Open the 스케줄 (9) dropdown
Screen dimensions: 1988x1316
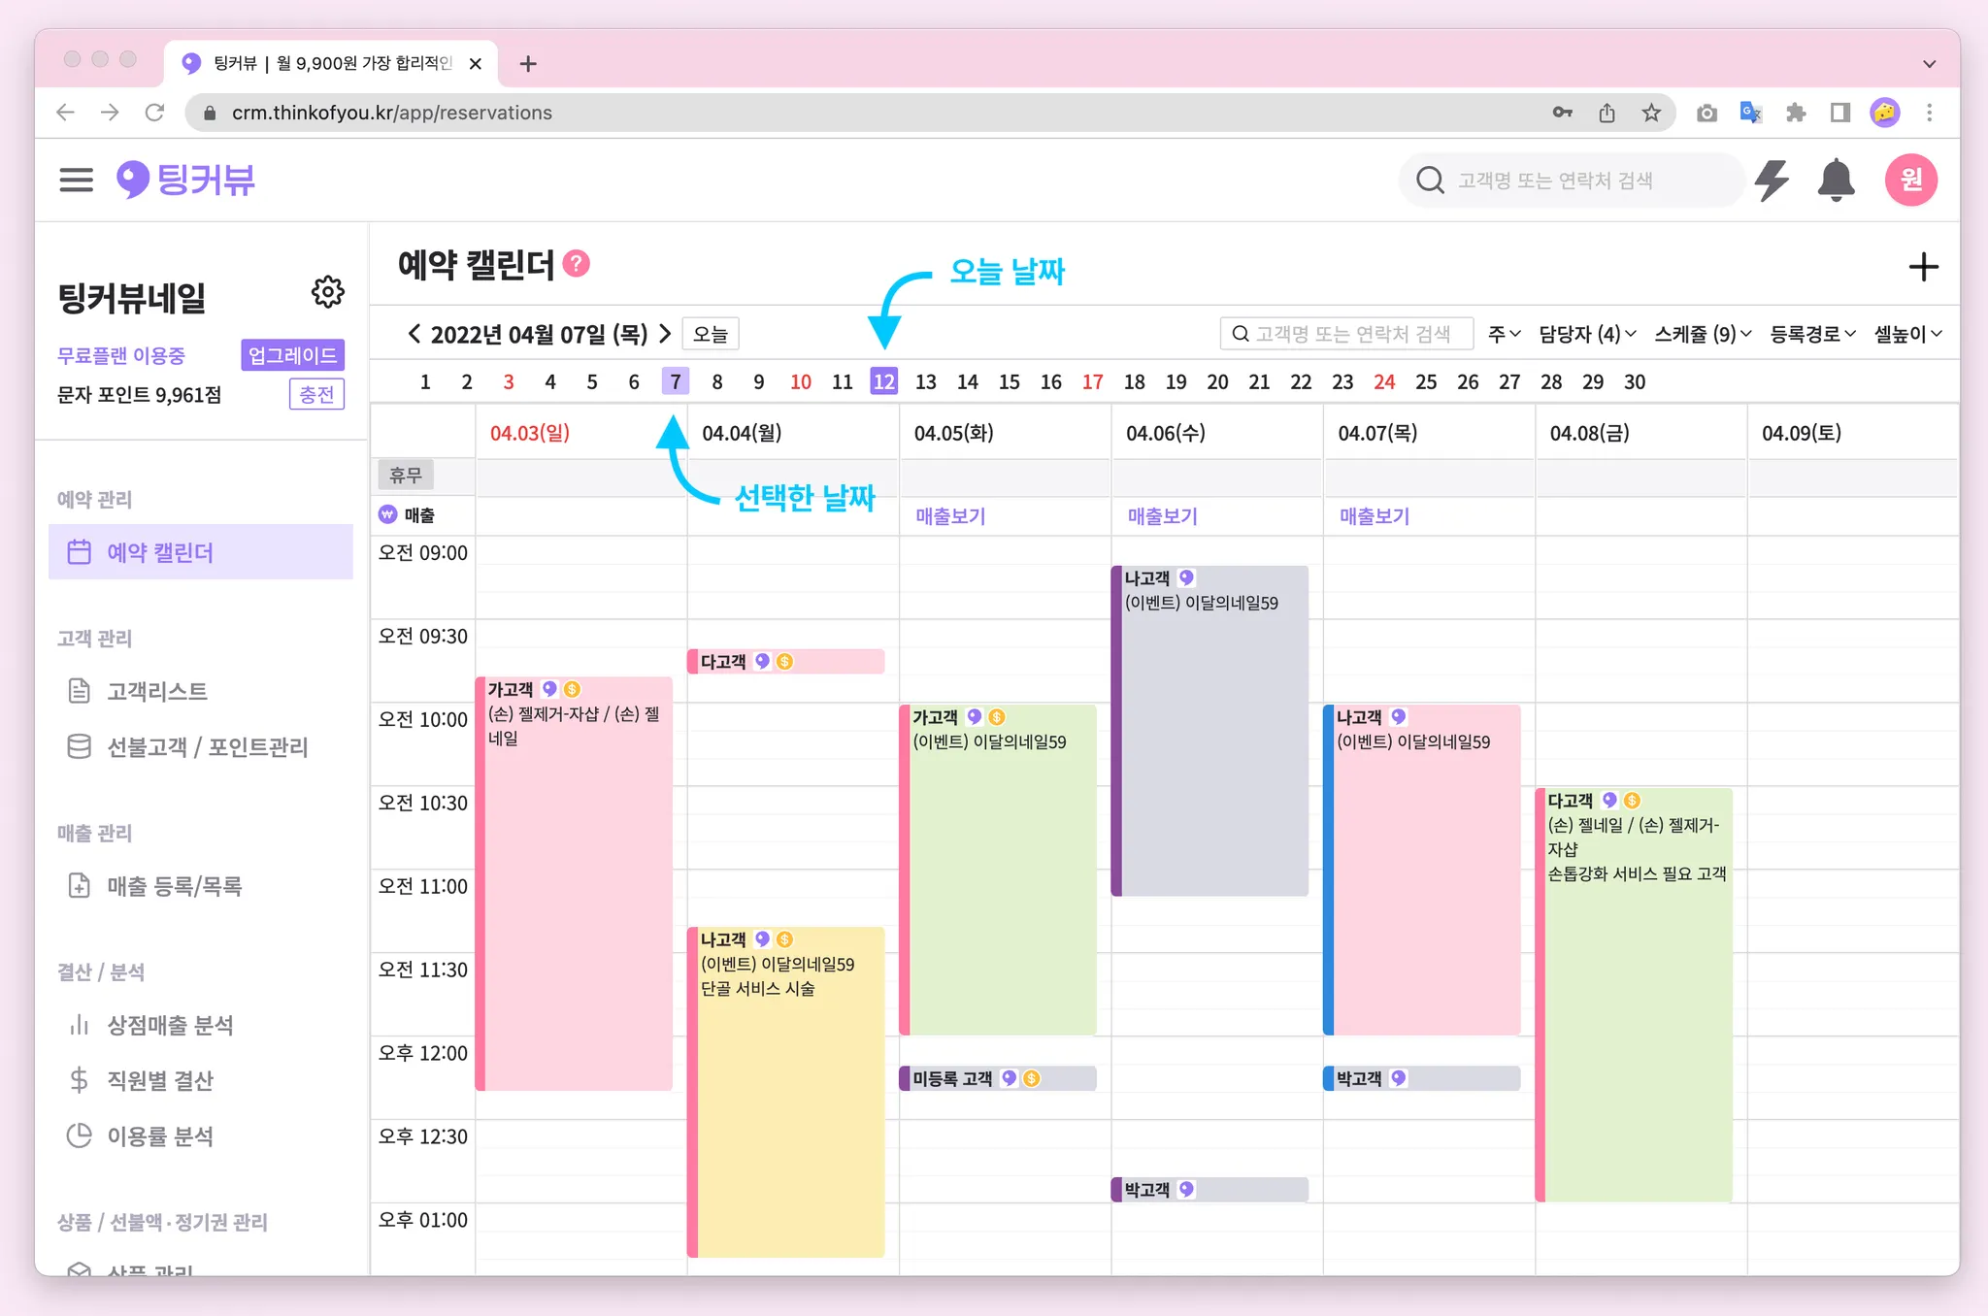1703,334
